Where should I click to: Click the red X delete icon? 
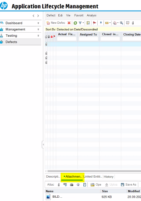tap(69, 23)
